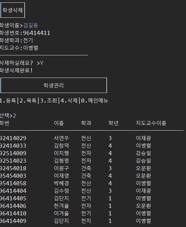Click department '전자' in 한겨울's row
The width and height of the screenshot is (186, 227).
pyautogui.click(x=86, y=206)
